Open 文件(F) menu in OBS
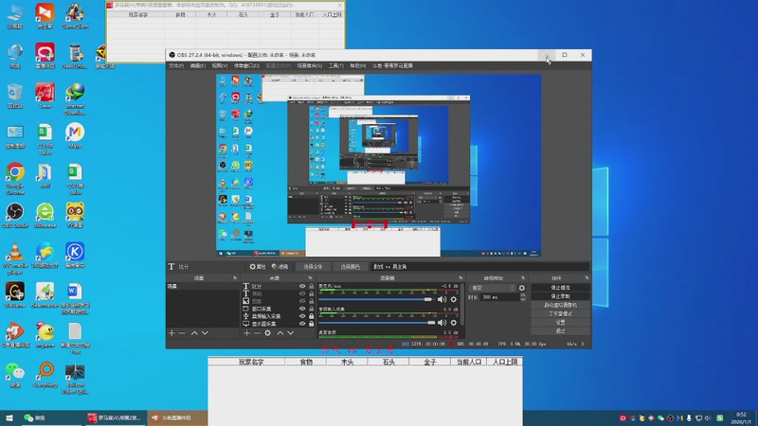The width and height of the screenshot is (758, 426). (x=176, y=65)
